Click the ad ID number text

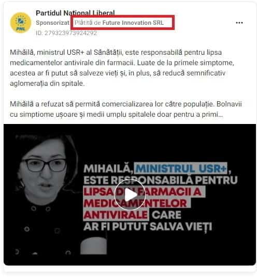(66, 33)
